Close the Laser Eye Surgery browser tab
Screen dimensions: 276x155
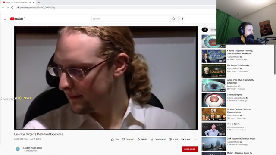tap(33, 3)
